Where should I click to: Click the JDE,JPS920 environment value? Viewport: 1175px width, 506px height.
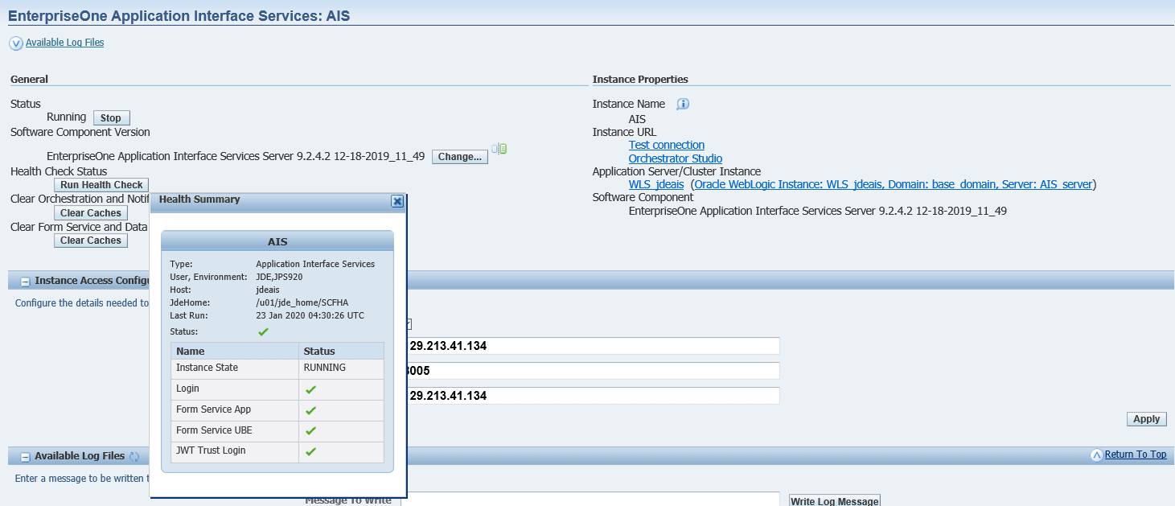[x=279, y=277]
